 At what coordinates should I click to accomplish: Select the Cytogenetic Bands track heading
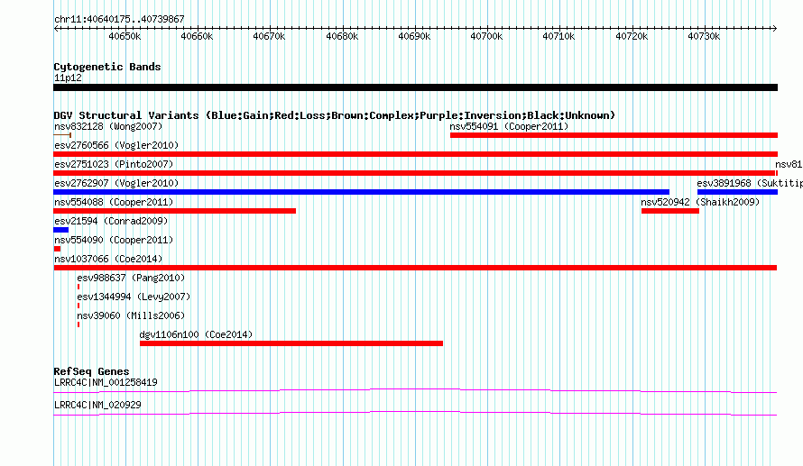pos(107,67)
